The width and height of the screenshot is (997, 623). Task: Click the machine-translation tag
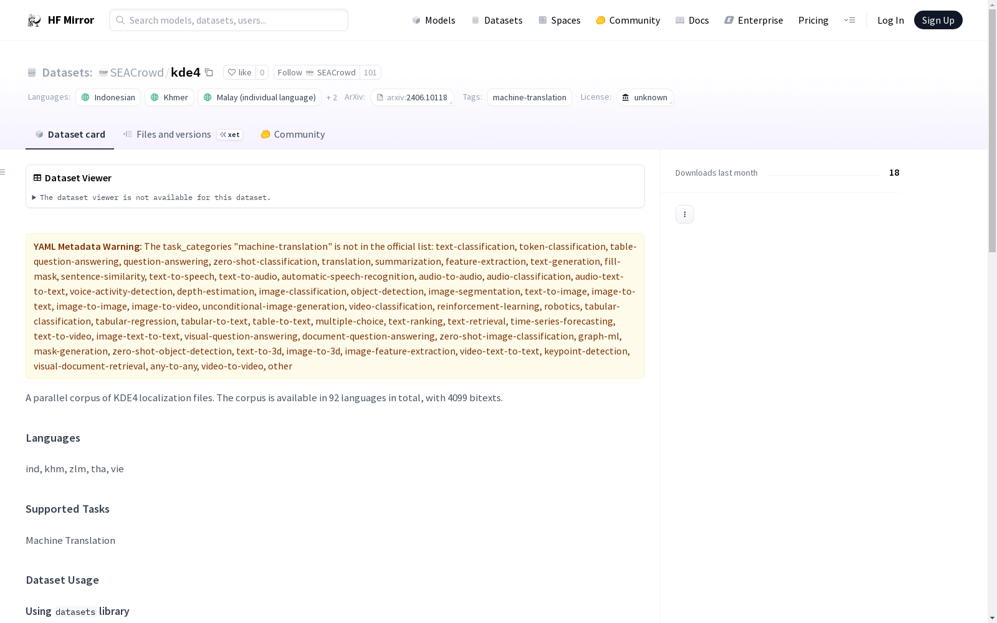pyautogui.click(x=530, y=97)
